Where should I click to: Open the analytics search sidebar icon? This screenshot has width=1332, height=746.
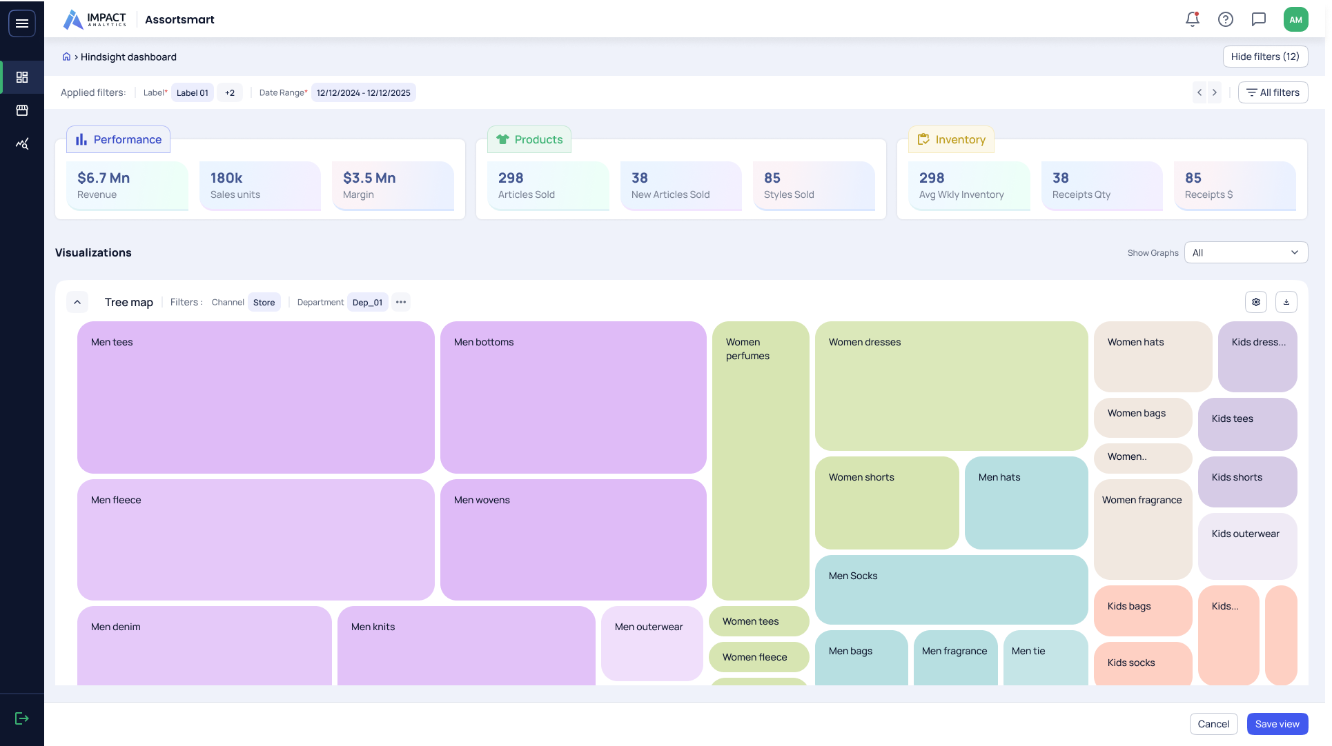[x=22, y=143]
